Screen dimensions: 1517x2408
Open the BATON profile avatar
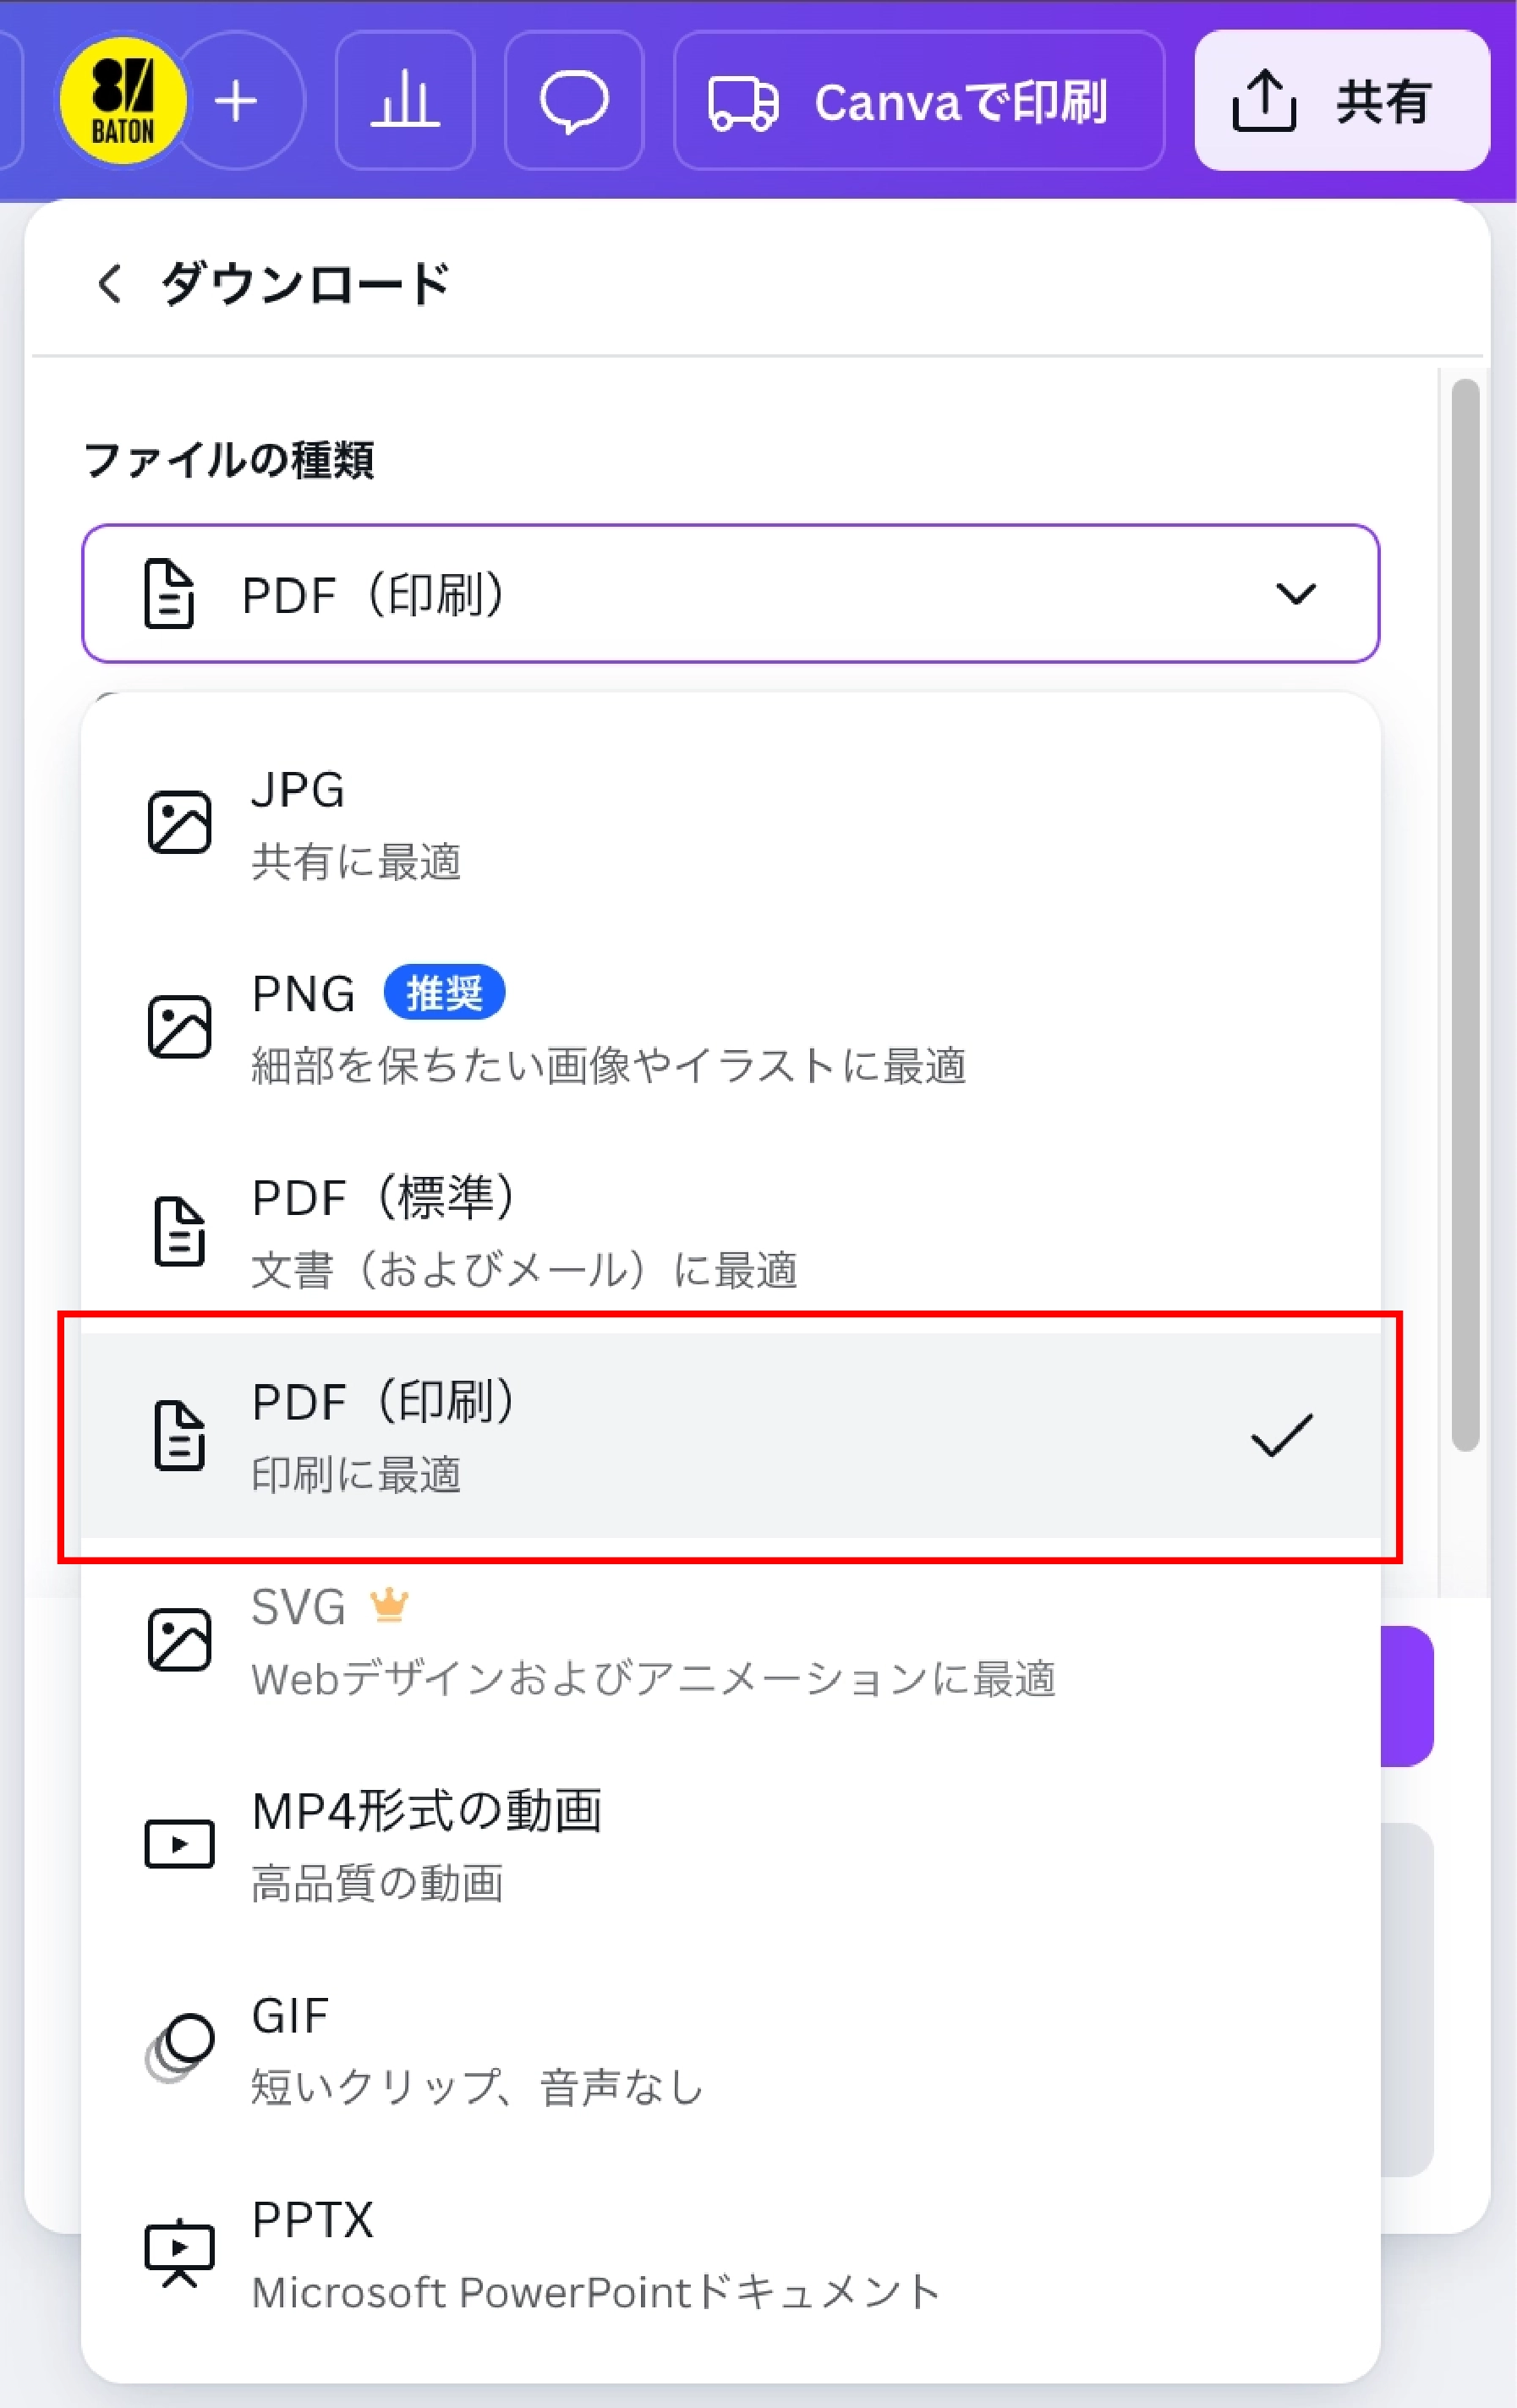[122, 101]
